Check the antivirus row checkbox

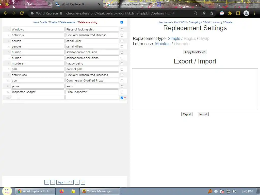(122, 35)
